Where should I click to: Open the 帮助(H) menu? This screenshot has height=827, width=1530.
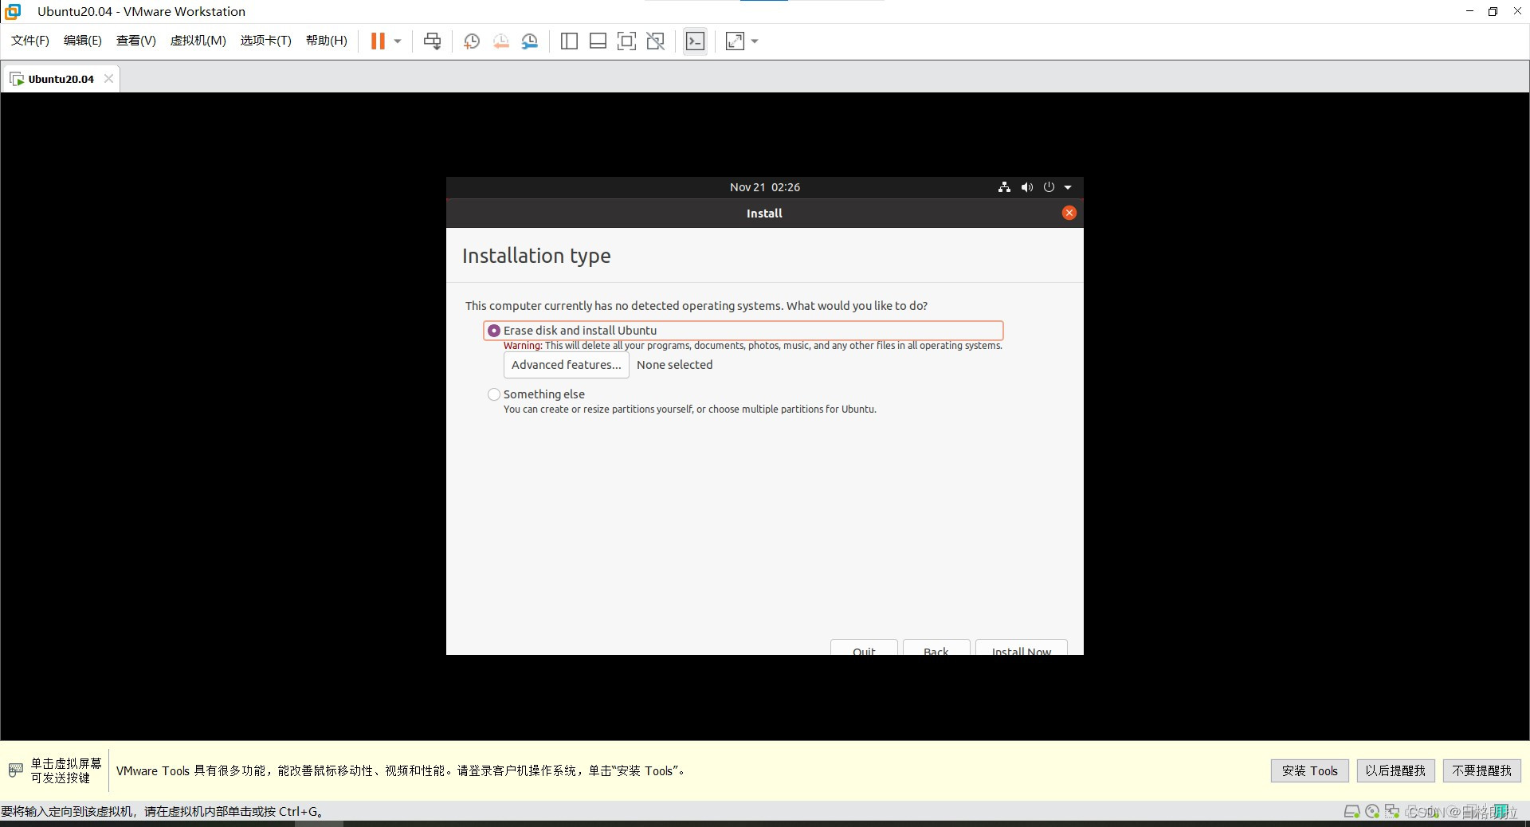coord(327,41)
